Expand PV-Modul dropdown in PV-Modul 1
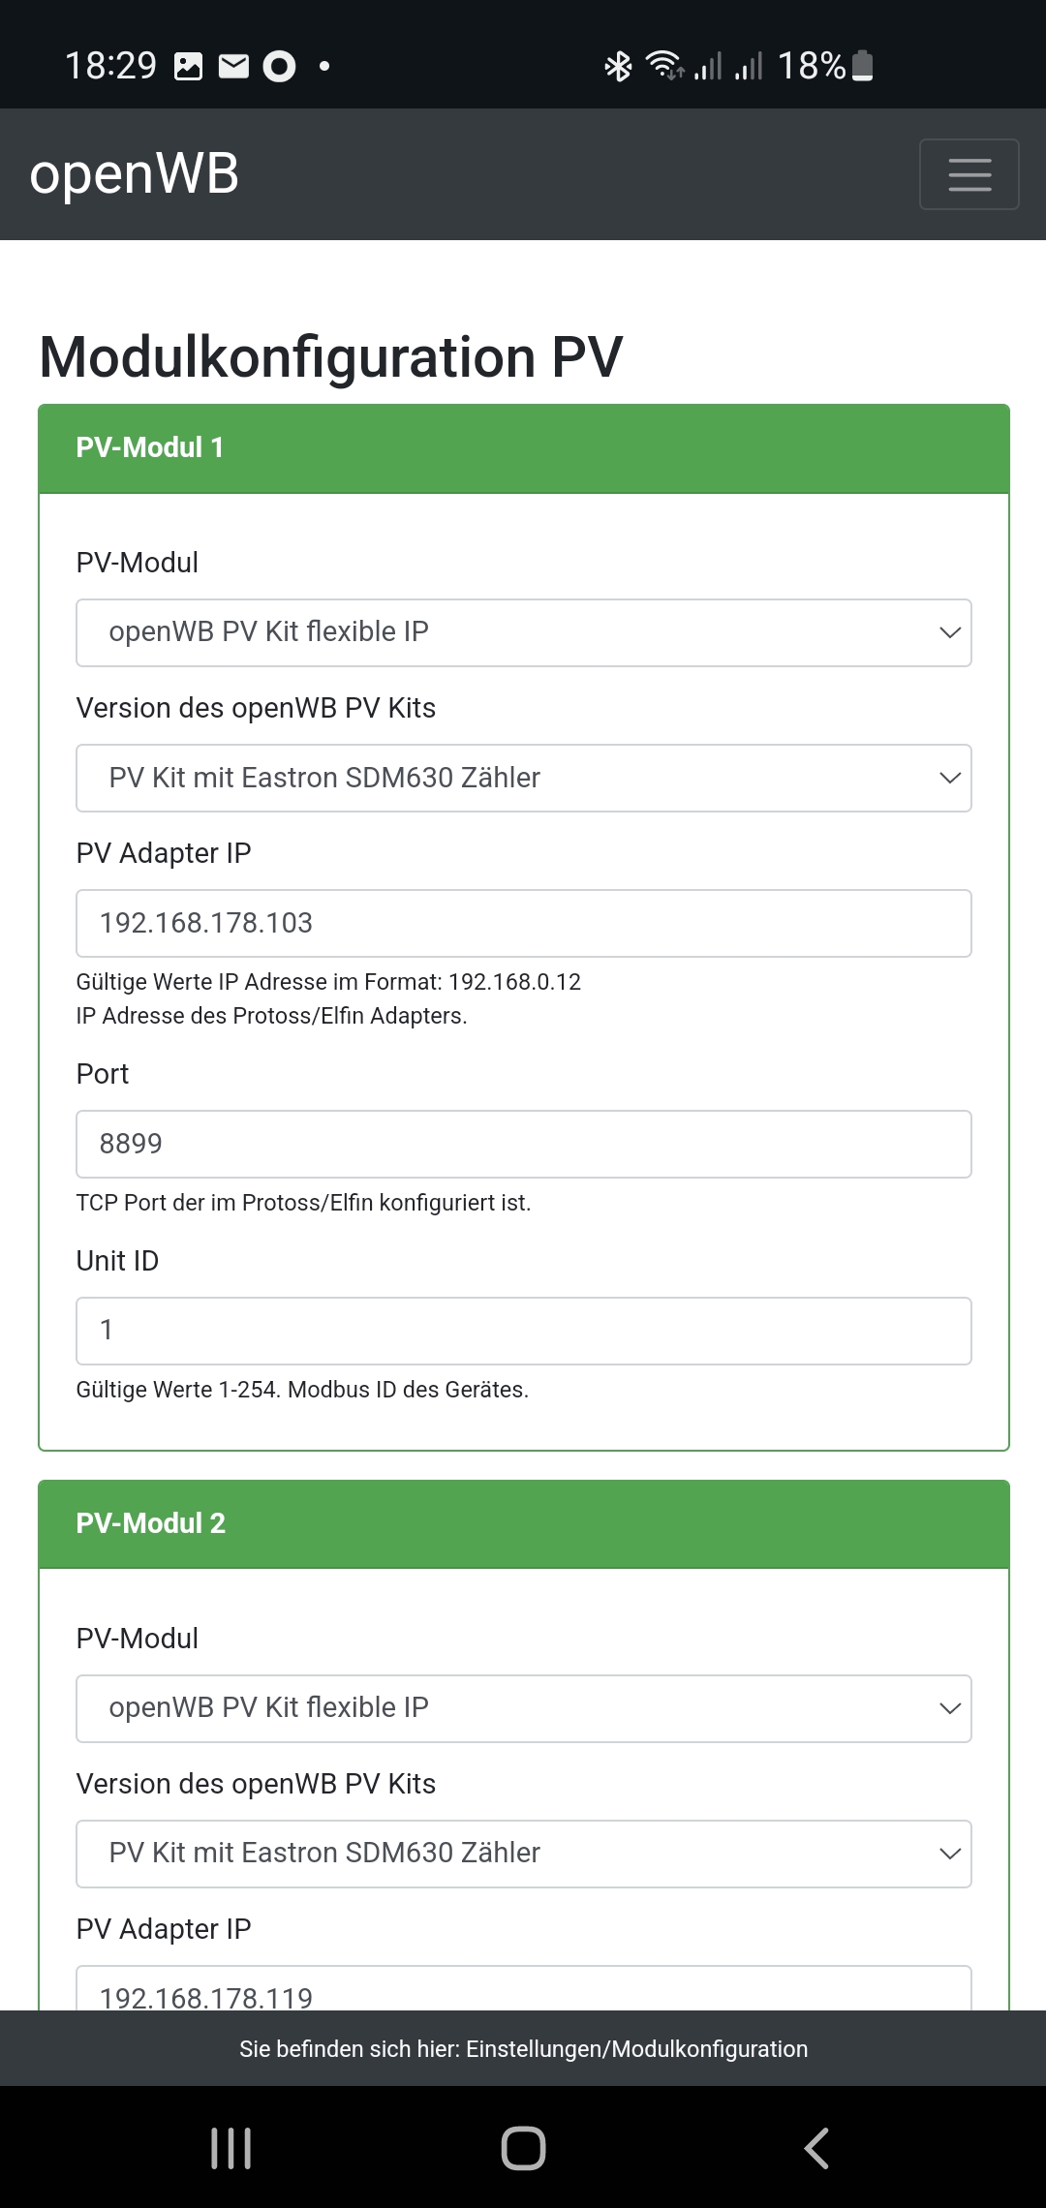 pos(523,632)
